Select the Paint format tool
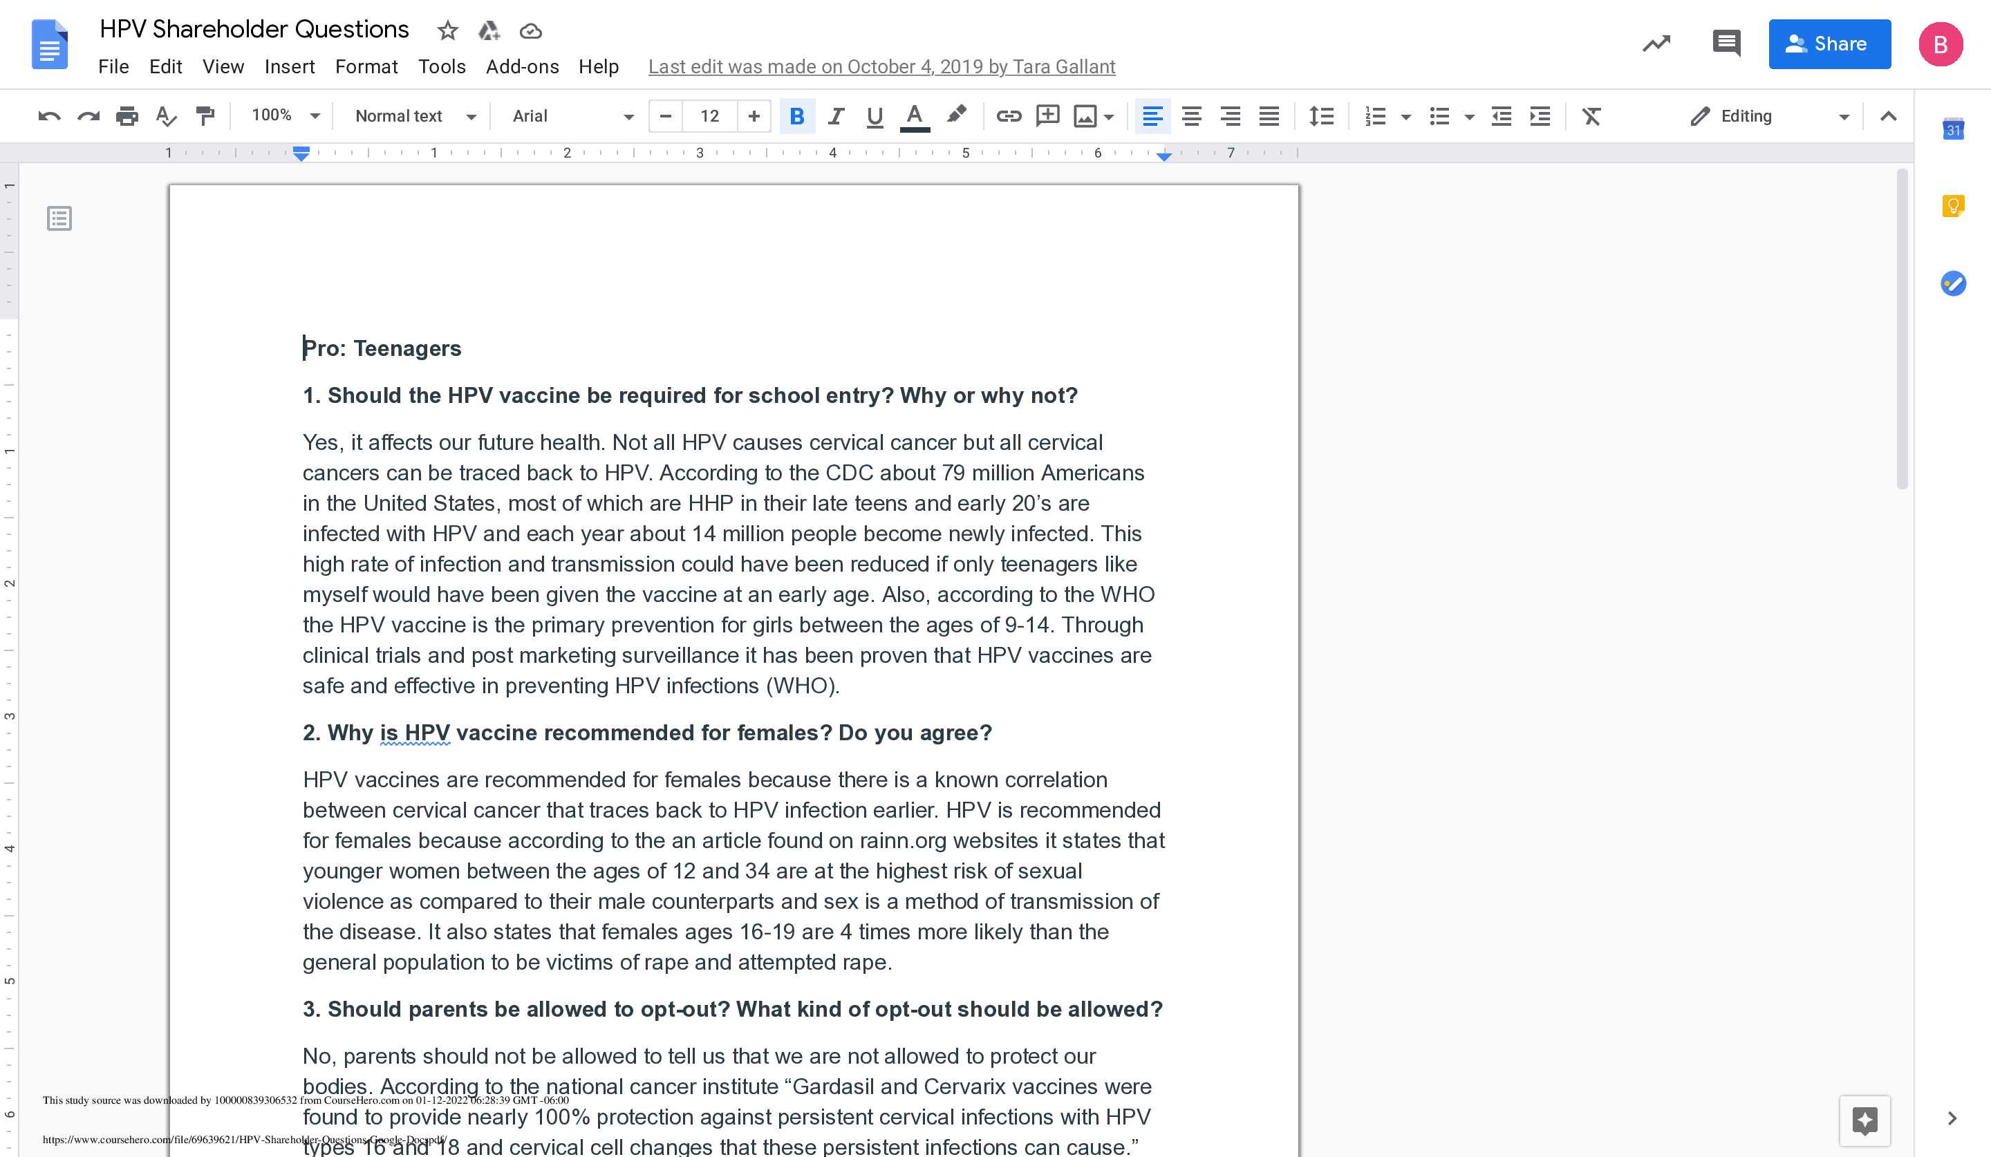Screen dimensions: 1991x1157 point(205,116)
